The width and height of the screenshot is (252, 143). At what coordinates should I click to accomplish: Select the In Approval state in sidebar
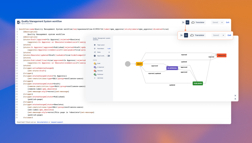(x=101, y=67)
